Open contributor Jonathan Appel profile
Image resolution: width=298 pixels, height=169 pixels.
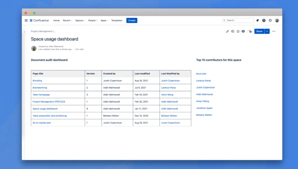click(204, 108)
